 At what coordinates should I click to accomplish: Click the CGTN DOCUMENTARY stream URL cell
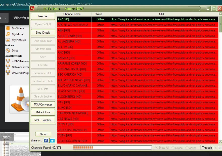click(164, 141)
